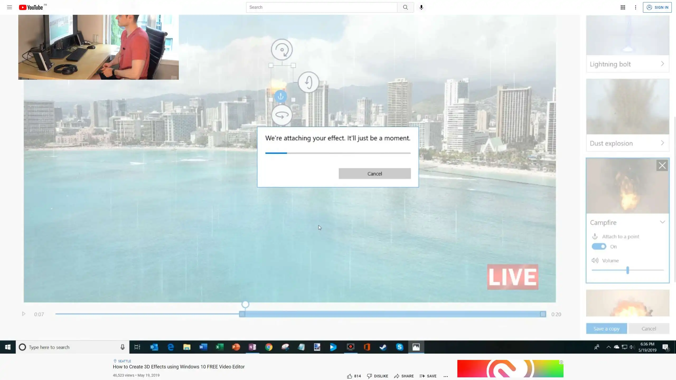Viewport: 676px width, 380px height.
Task: Cancel the attaching effect dialog
Action: pos(374,174)
